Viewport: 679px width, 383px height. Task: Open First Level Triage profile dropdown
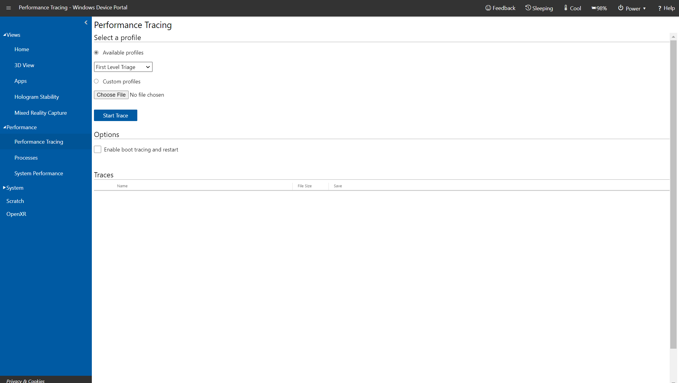pos(123,67)
